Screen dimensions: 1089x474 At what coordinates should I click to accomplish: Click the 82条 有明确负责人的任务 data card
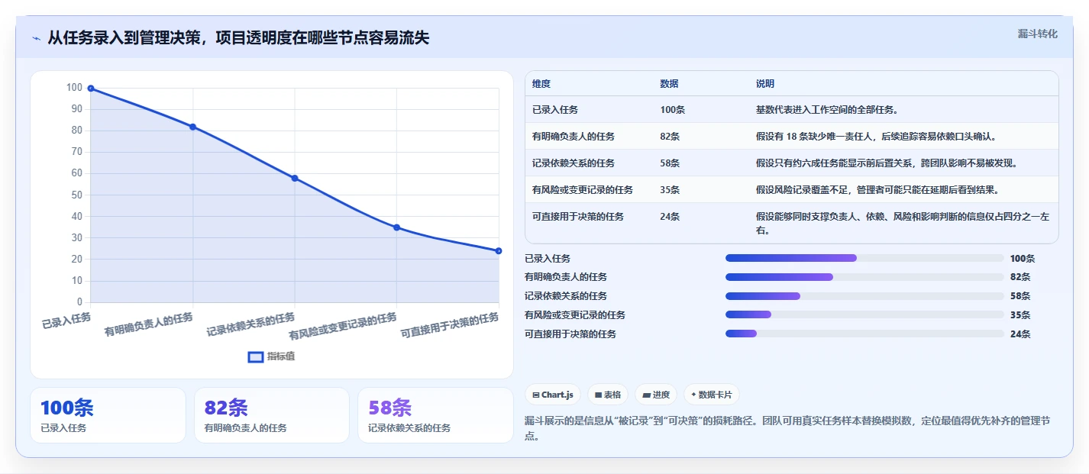(271, 415)
